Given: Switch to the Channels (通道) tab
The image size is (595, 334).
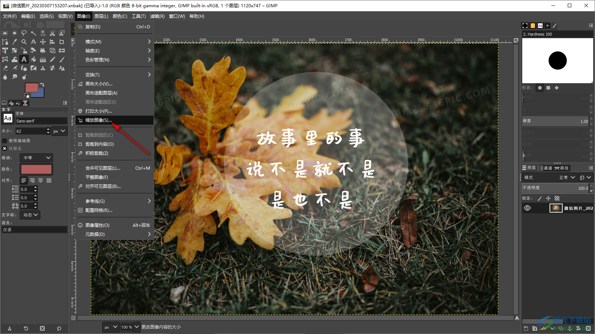Looking at the screenshot, I should [545, 168].
